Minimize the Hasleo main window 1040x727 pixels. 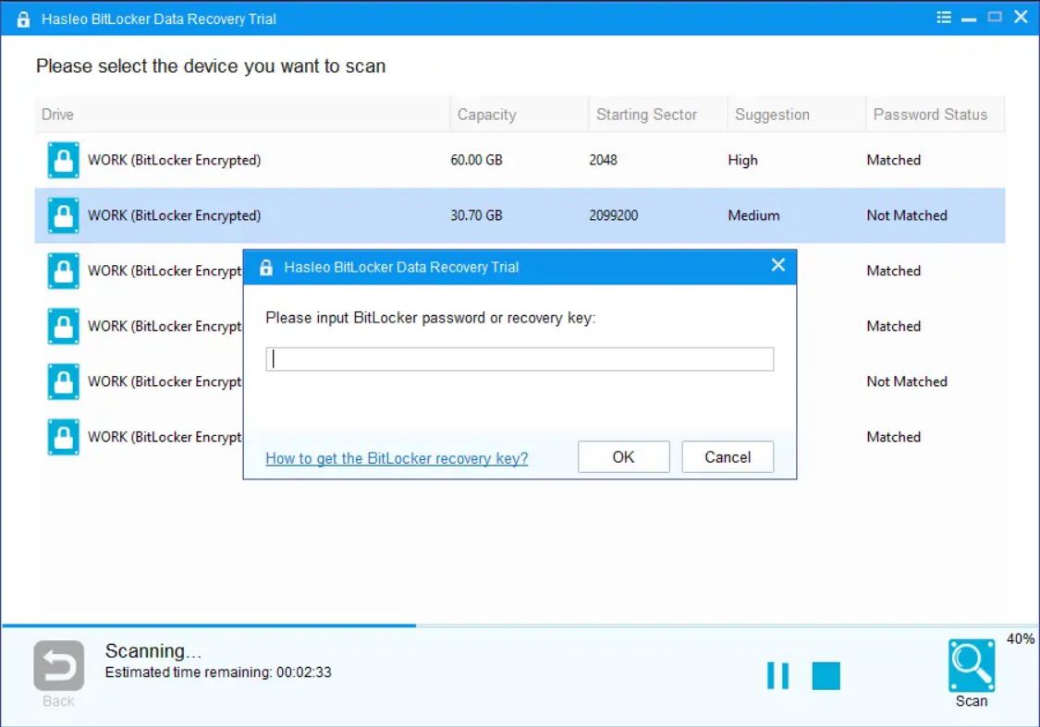pyautogui.click(x=969, y=18)
